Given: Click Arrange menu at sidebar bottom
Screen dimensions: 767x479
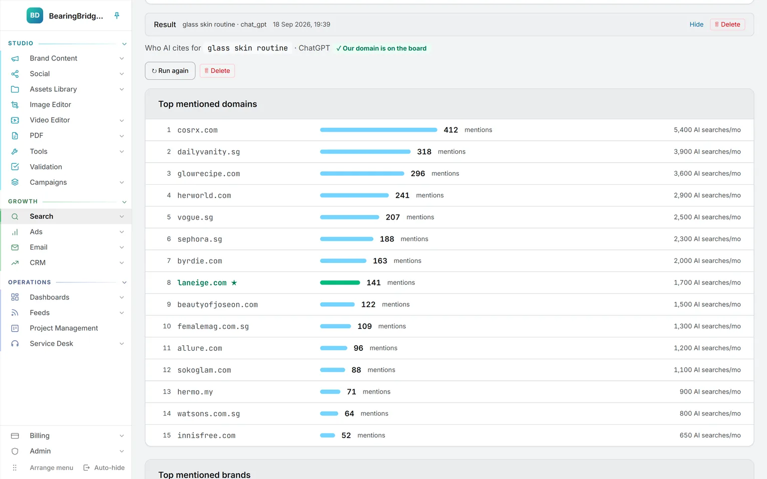Looking at the screenshot, I should click(x=51, y=468).
